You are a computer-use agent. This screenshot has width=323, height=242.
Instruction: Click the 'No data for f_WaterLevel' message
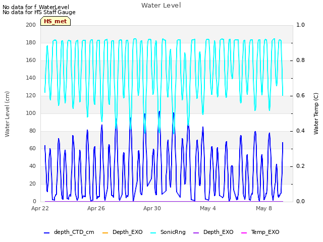pos(36,7)
